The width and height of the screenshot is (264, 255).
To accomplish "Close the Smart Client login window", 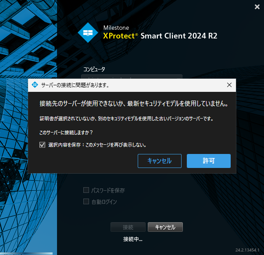I will point(257,7).
